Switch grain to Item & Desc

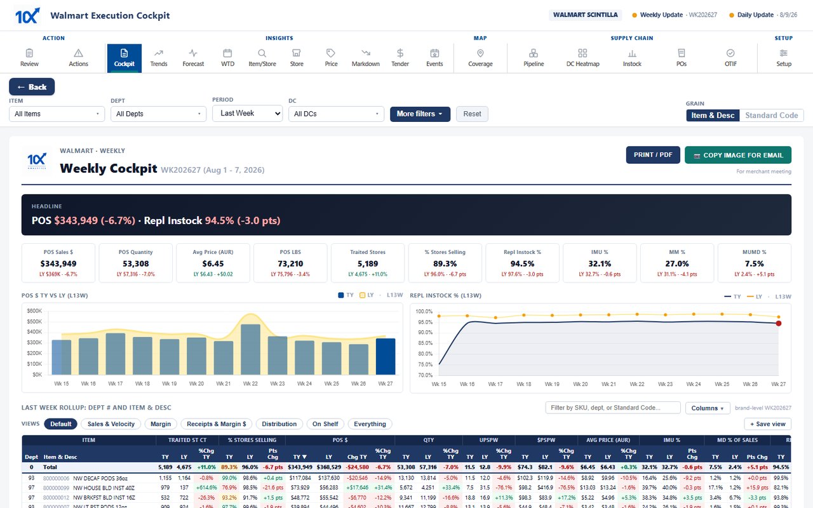tap(713, 116)
